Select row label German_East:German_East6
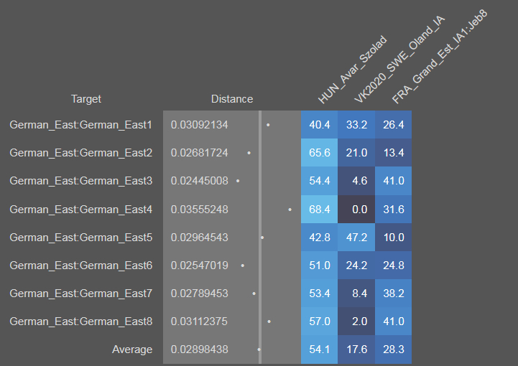 [80, 266]
